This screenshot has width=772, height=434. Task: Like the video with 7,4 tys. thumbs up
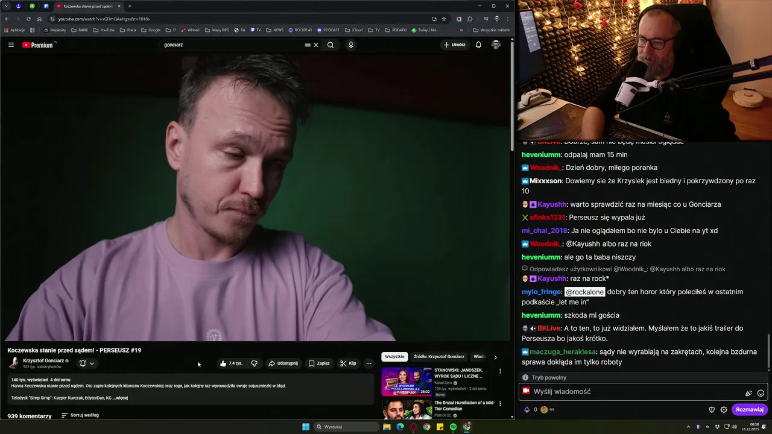[x=232, y=363]
